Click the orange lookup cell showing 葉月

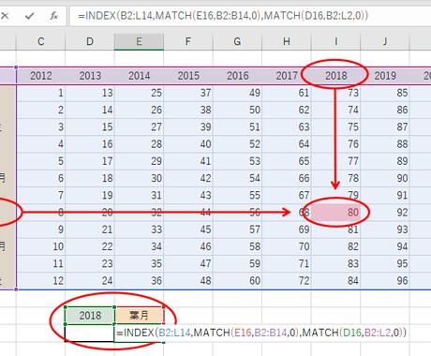[x=139, y=316]
